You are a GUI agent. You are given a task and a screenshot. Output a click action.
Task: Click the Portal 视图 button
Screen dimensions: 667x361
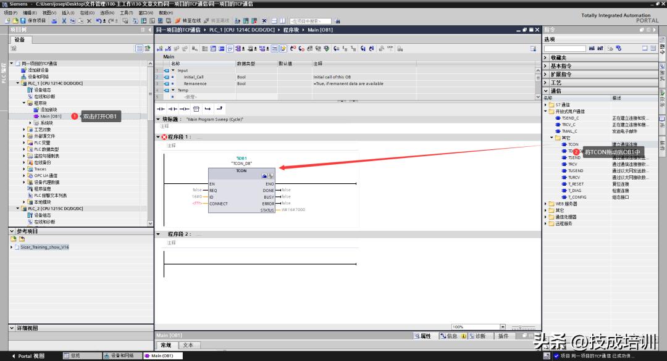31,356
